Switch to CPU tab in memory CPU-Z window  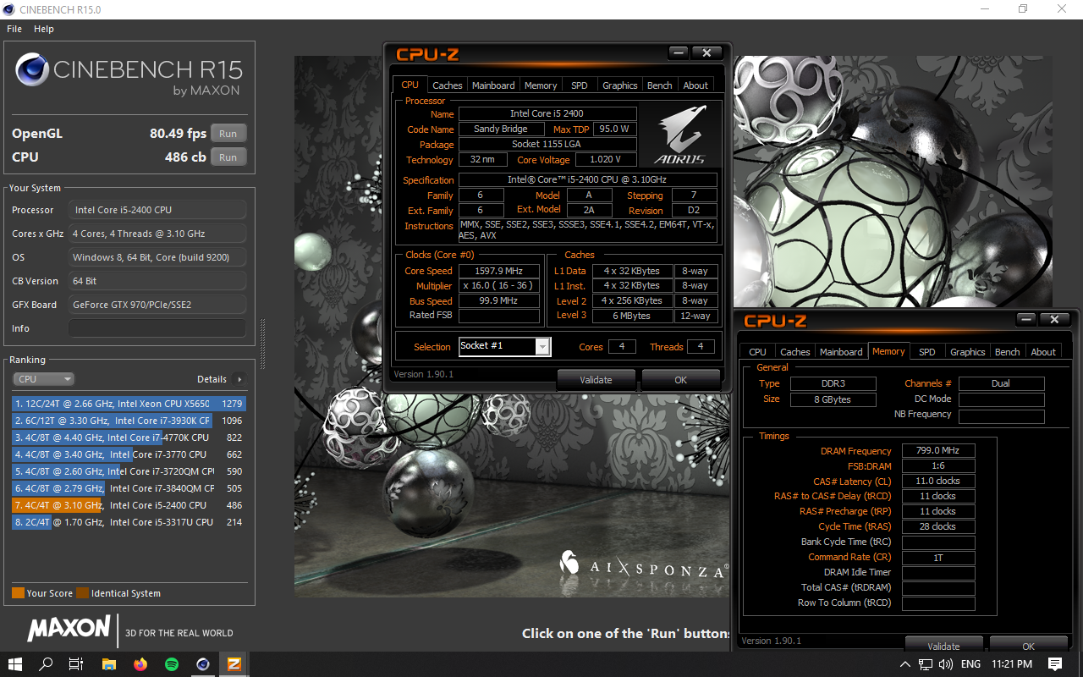tap(758, 352)
